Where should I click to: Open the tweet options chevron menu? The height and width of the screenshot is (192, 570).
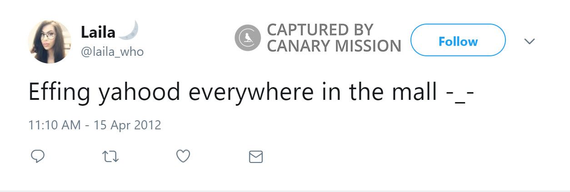530,41
